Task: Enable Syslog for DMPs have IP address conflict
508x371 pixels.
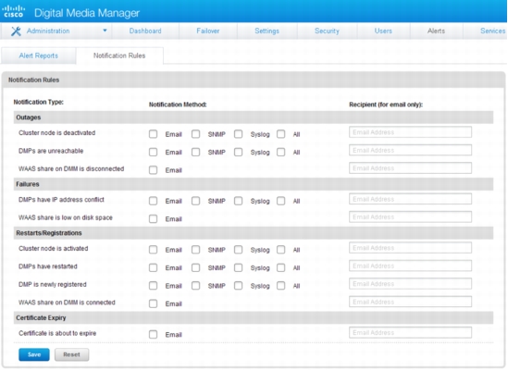Action: coord(238,201)
